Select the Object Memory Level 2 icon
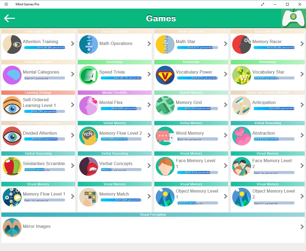The width and height of the screenshot is (306, 251). (242, 197)
